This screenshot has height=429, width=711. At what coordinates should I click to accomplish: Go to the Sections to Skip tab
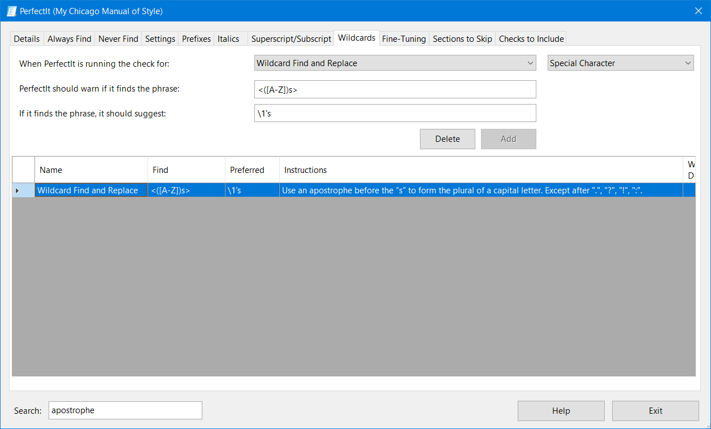click(462, 38)
